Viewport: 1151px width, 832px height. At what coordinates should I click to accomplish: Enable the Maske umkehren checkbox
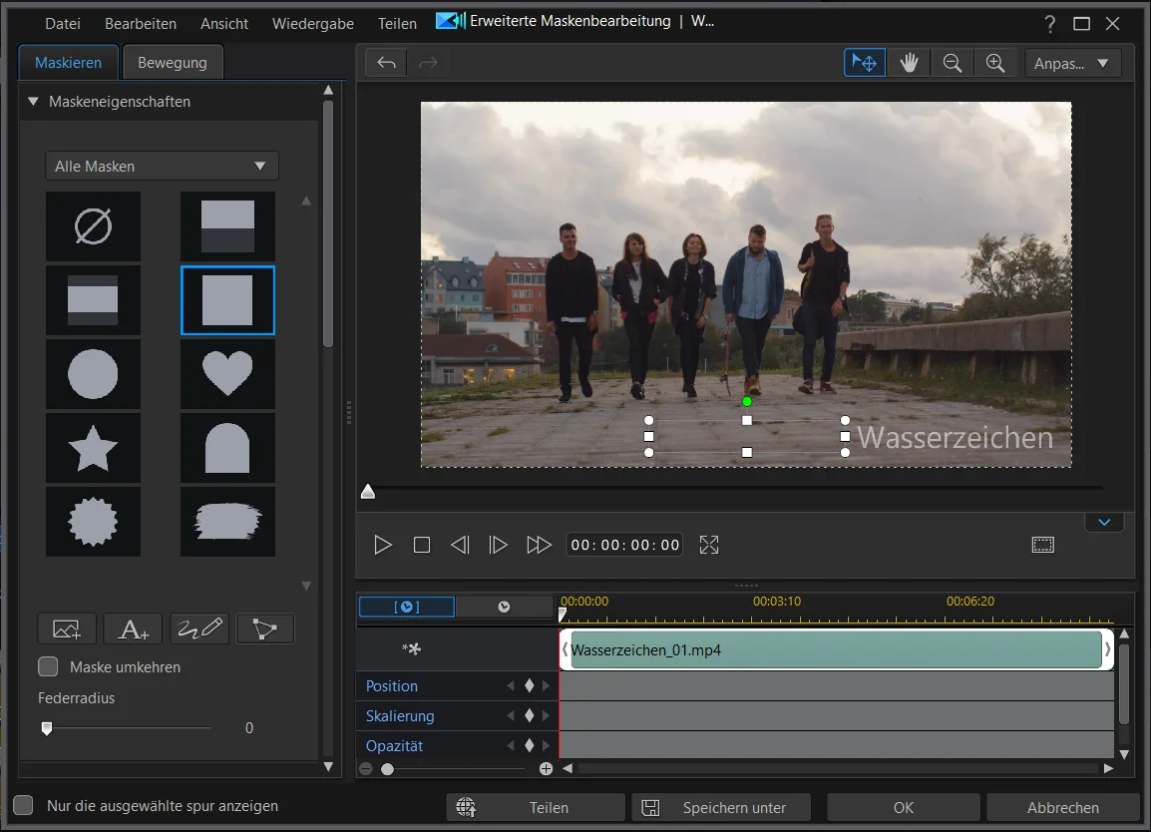pos(48,666)
